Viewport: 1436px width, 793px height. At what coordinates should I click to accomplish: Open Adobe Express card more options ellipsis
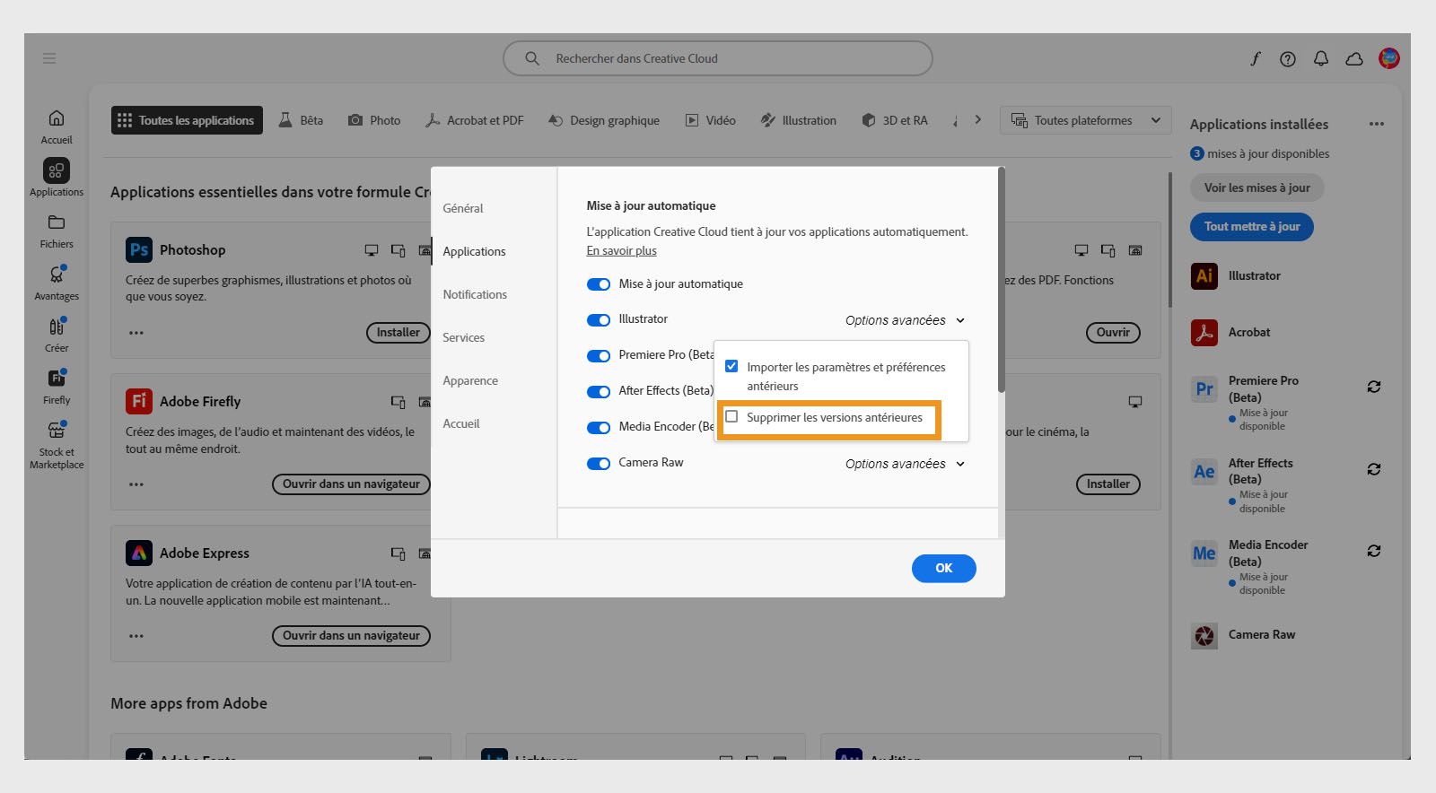136,636
